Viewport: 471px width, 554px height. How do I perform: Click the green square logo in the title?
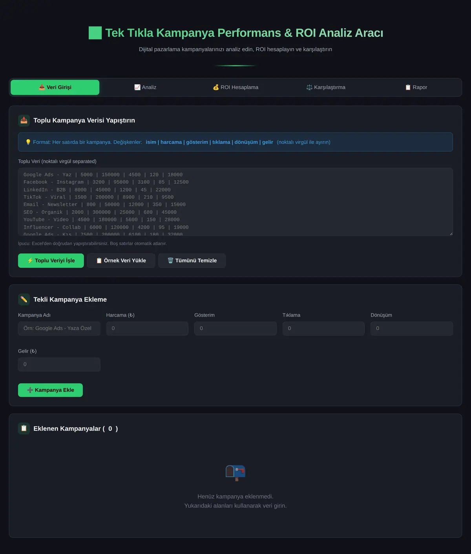pyautogui.click(x=95, y=33)
